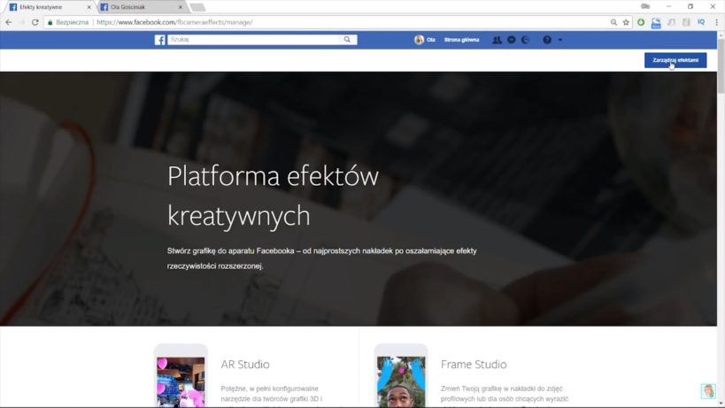Reload the page

point(35,22)
